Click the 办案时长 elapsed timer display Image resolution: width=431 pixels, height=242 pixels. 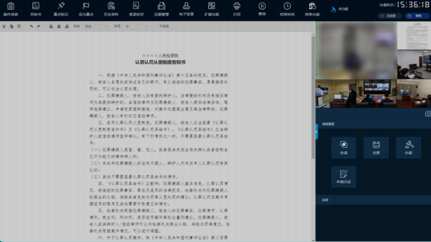tap(405, 5)
